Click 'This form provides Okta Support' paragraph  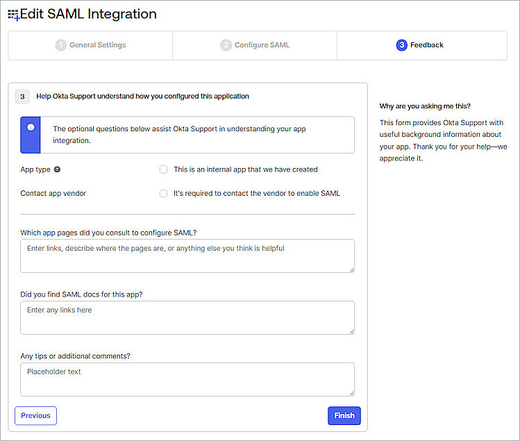pyautogui.click(x=443, y=141)
